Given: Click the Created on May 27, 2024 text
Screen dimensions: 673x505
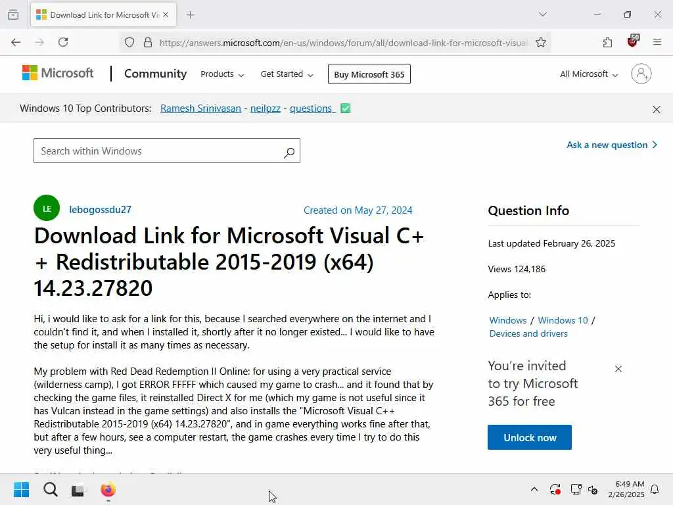Looking at the screenshot, I should pyautogui.click(x=358, y=210).
